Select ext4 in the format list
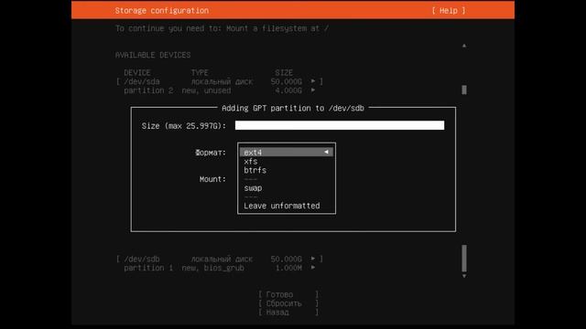 [x=287, y=153]
